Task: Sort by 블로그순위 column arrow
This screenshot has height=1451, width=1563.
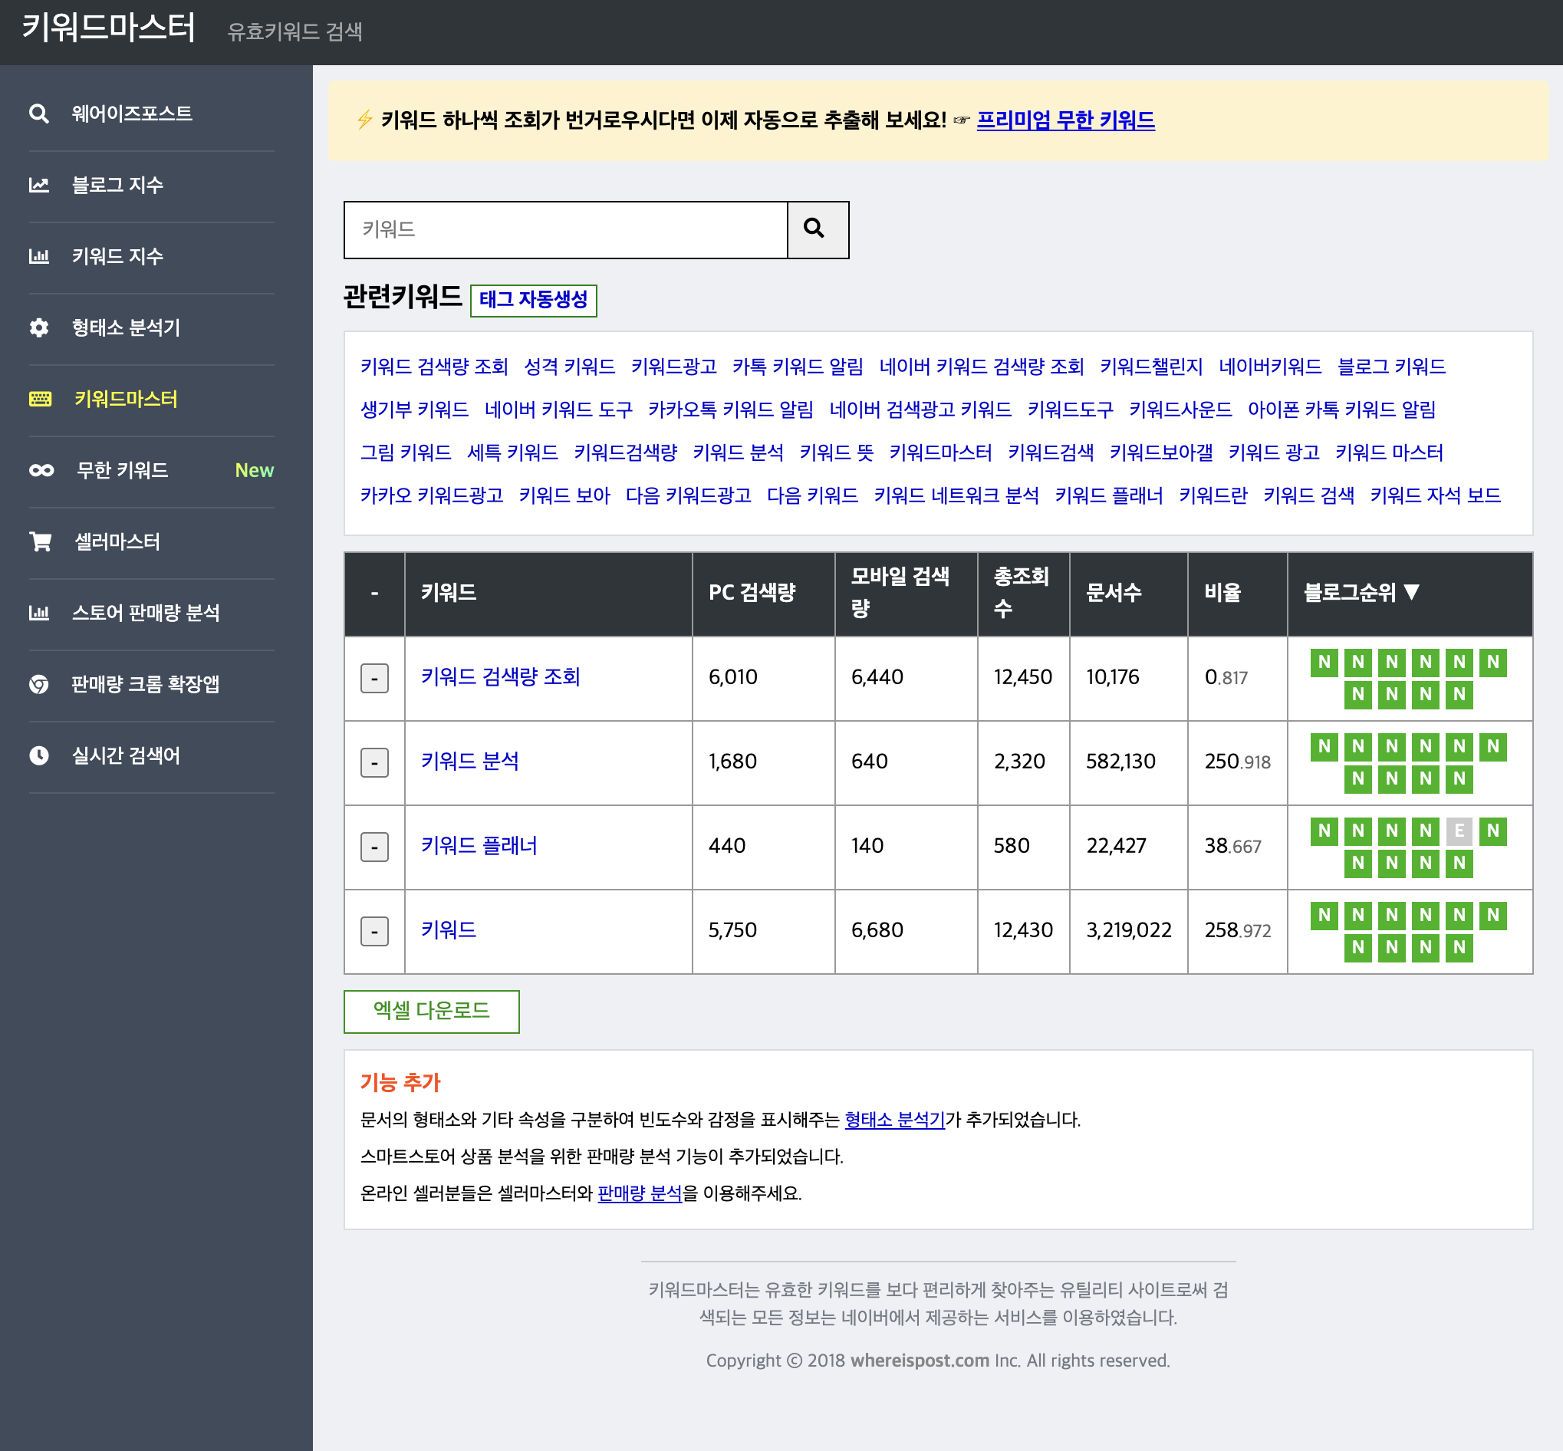Action: pyautogui.click(x=1411, y=593)
